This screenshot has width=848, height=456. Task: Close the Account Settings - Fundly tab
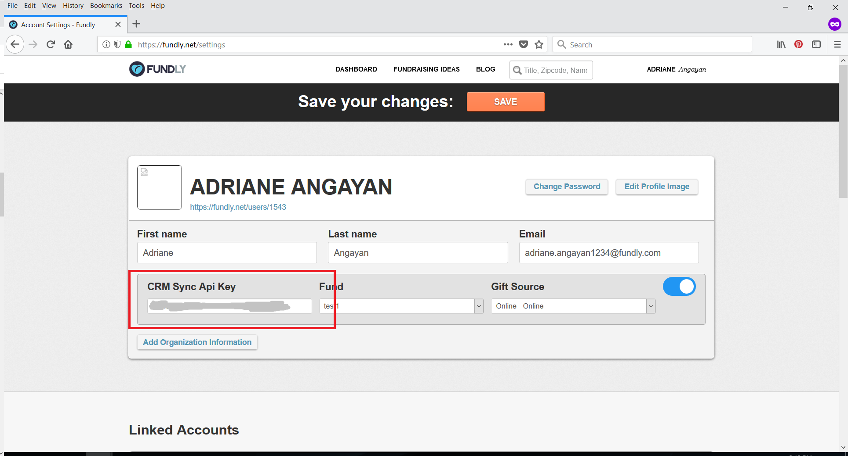point(118,25)
